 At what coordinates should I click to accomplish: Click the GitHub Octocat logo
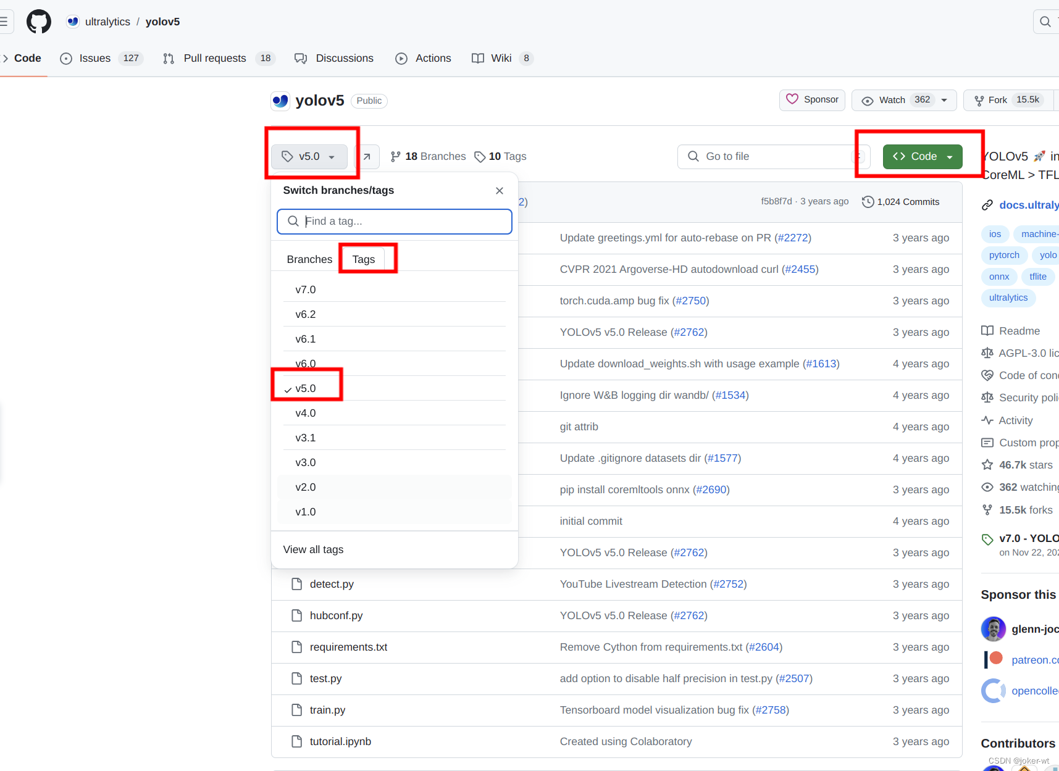[39, 22]
